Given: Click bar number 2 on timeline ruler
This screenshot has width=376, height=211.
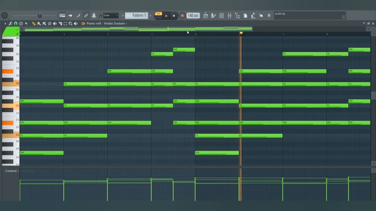Looking at the screenshot, I should (64, 34).
